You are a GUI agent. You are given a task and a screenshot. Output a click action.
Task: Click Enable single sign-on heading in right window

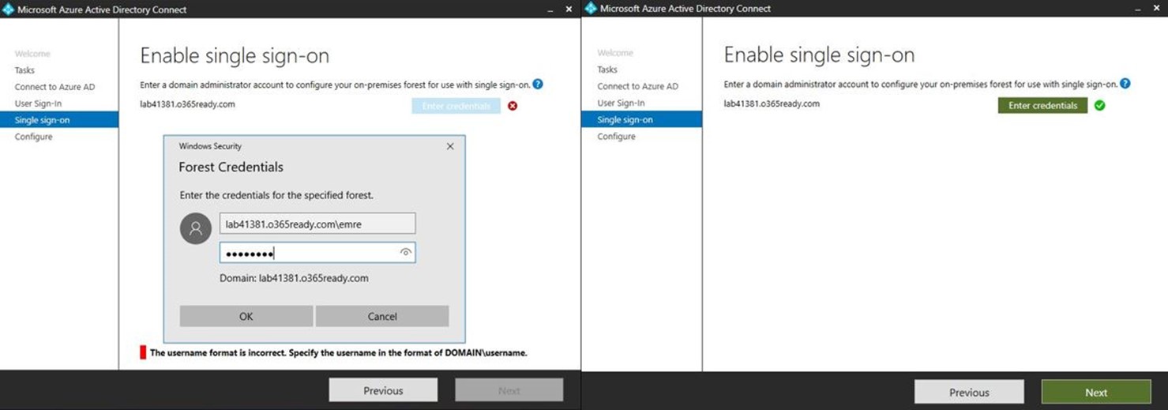click(819, 55)
